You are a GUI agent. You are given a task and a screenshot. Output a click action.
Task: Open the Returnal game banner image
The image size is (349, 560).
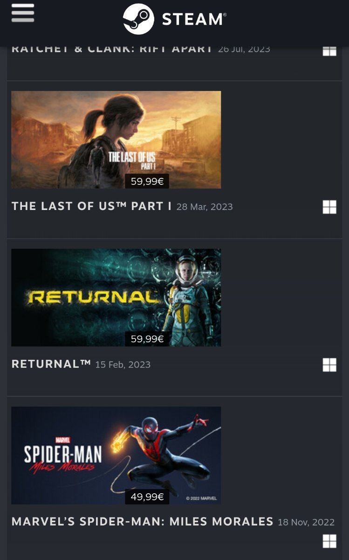116,297
